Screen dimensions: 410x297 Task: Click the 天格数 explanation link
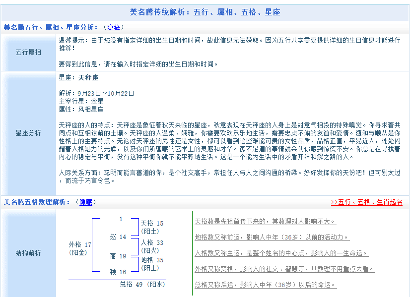265,221
